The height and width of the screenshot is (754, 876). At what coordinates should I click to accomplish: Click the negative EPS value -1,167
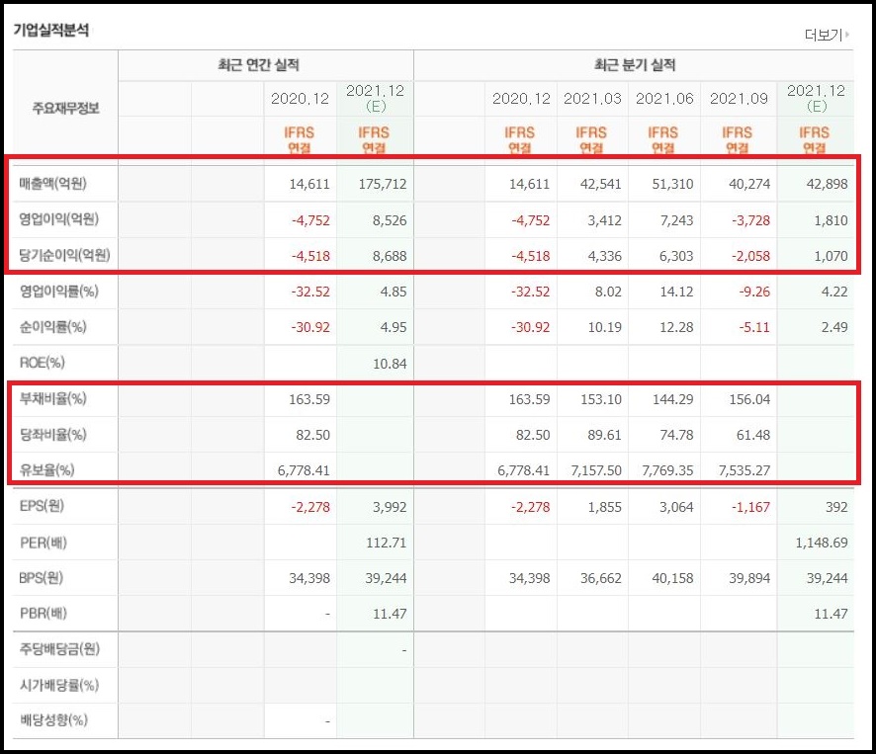pos(750,507)
